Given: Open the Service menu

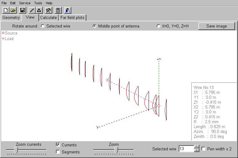Looking at the screenshot, I should (25, 3).
